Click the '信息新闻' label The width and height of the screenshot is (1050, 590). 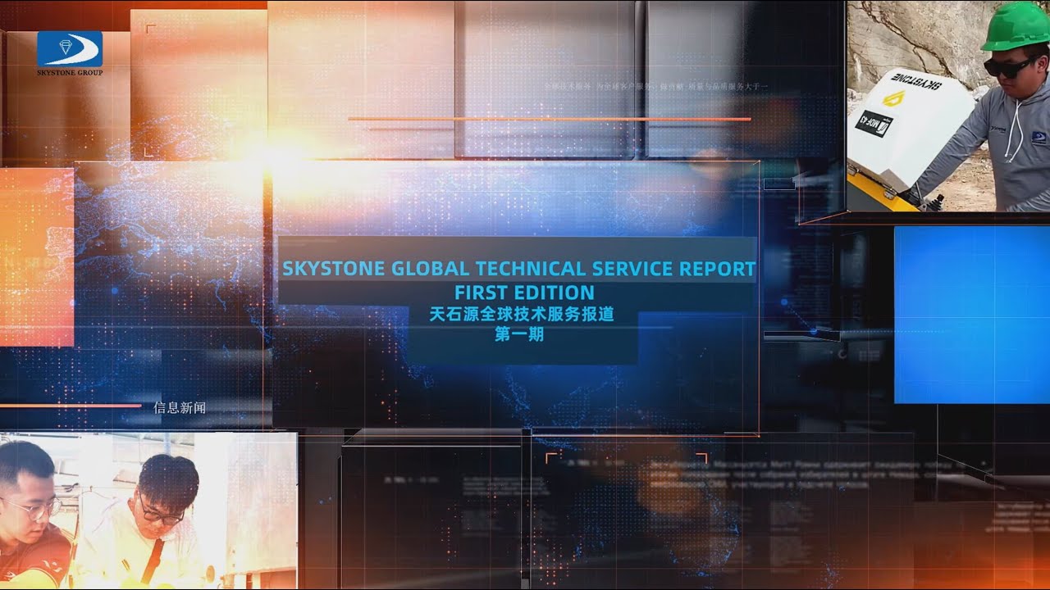pyautogui.click(x=180, y=407)
